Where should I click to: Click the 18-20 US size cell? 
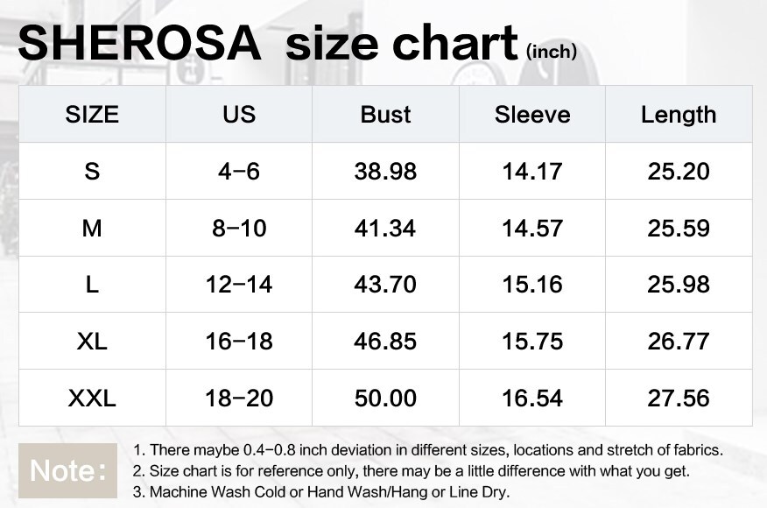[x=239, y=398]
